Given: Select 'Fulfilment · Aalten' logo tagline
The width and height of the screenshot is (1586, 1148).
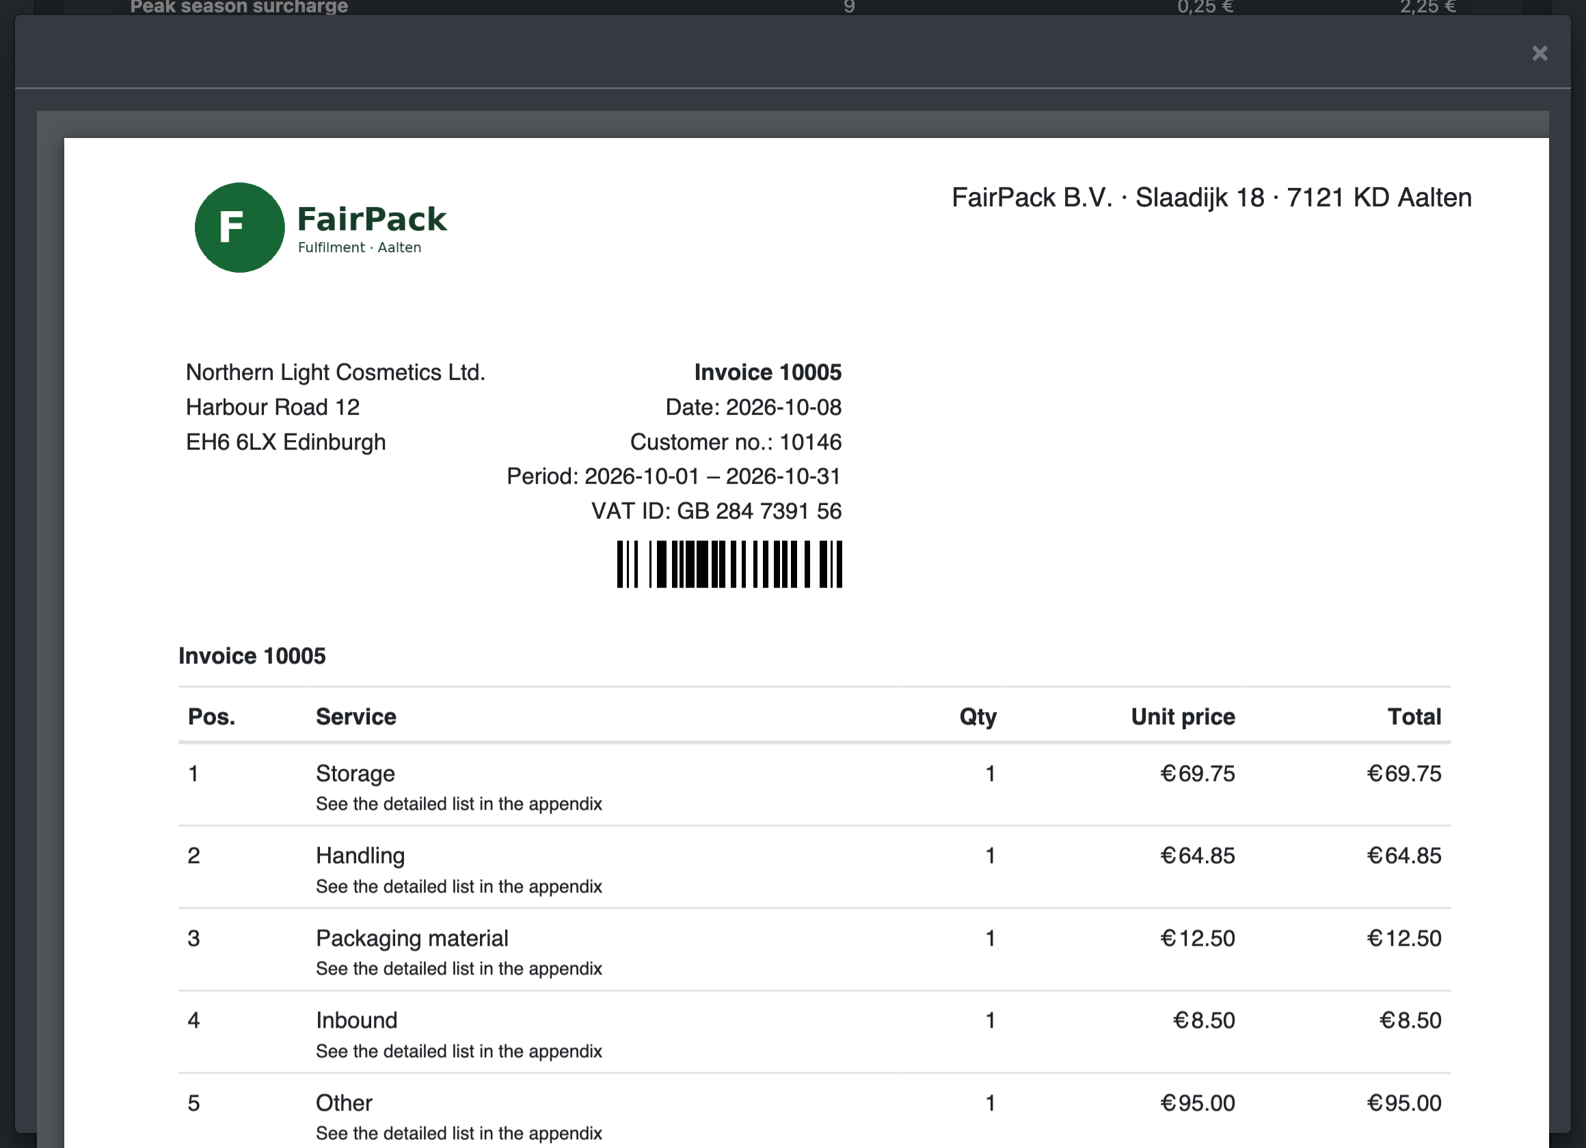Looking at the screenshot, I should coord(360,247).
